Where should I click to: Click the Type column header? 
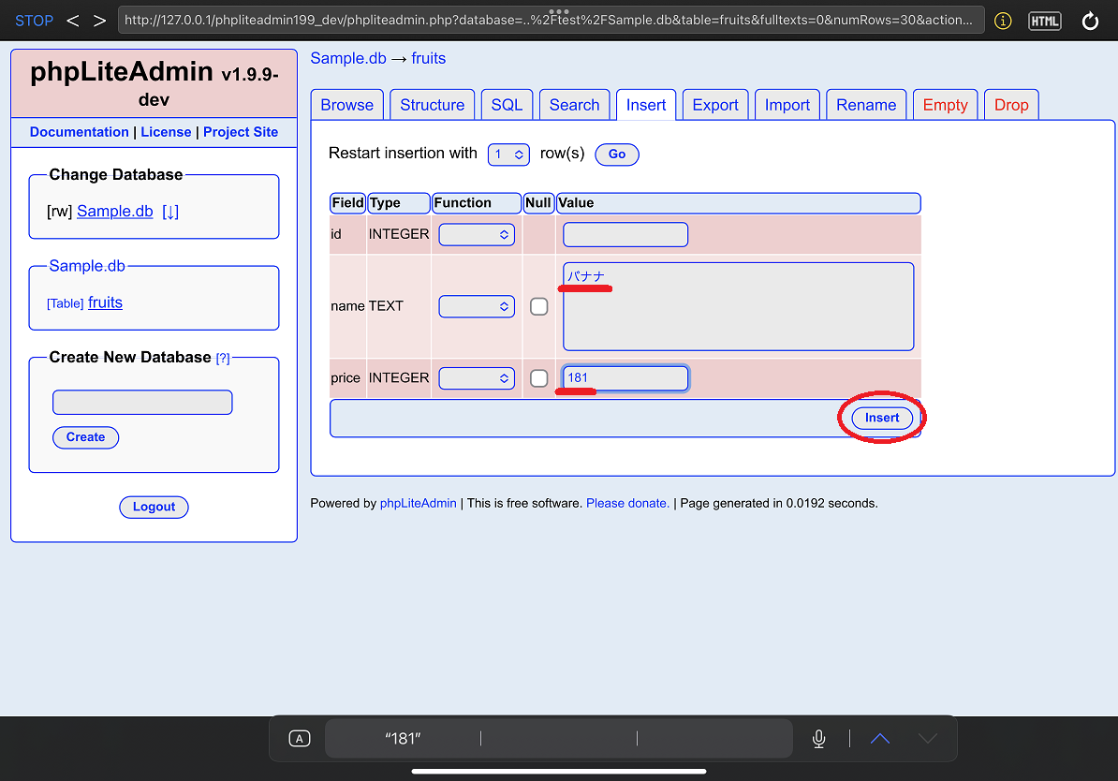tap(399, 203)
